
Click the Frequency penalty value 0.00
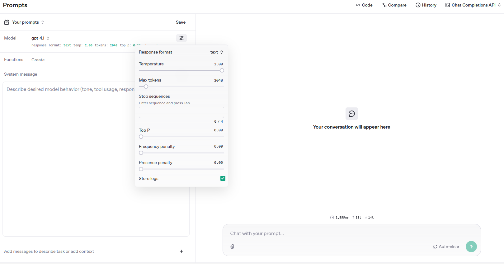point(219,146)
